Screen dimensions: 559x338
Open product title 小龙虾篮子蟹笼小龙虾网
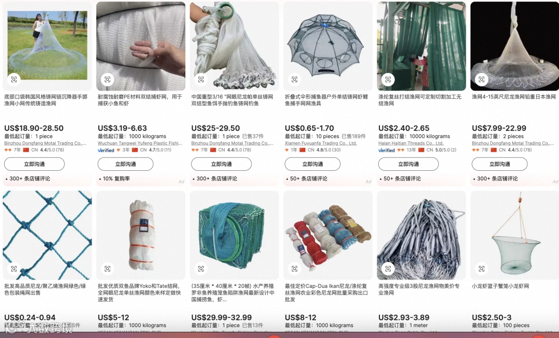[500, 286]
